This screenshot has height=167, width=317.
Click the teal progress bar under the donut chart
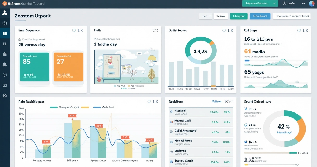tap(293, 153)
